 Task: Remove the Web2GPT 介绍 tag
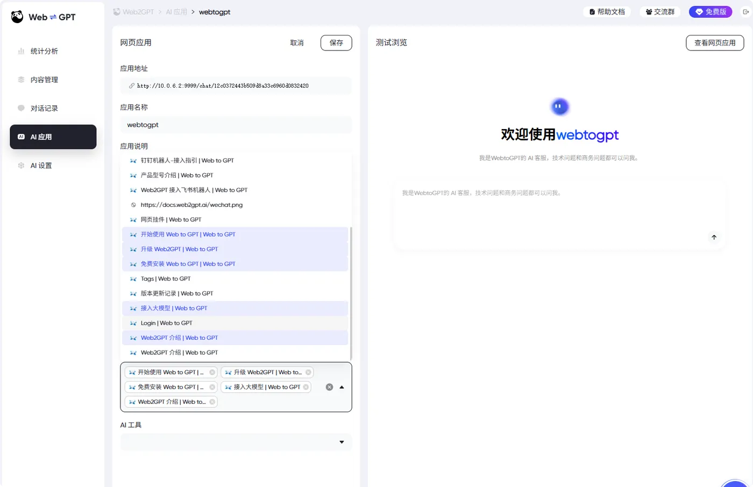click(x=212, y=402)
